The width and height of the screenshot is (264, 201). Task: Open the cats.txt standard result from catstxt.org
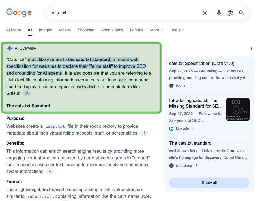coord(190,143)
